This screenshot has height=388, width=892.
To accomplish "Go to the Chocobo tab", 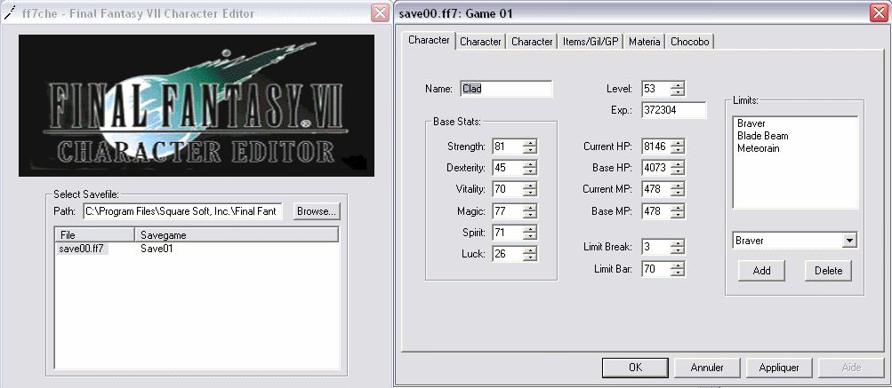I will tap(689, 42).
